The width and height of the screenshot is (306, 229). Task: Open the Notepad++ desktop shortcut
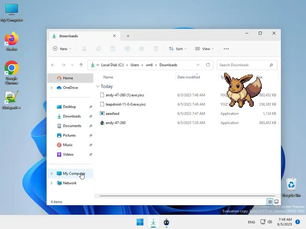(x=12, y=100)
